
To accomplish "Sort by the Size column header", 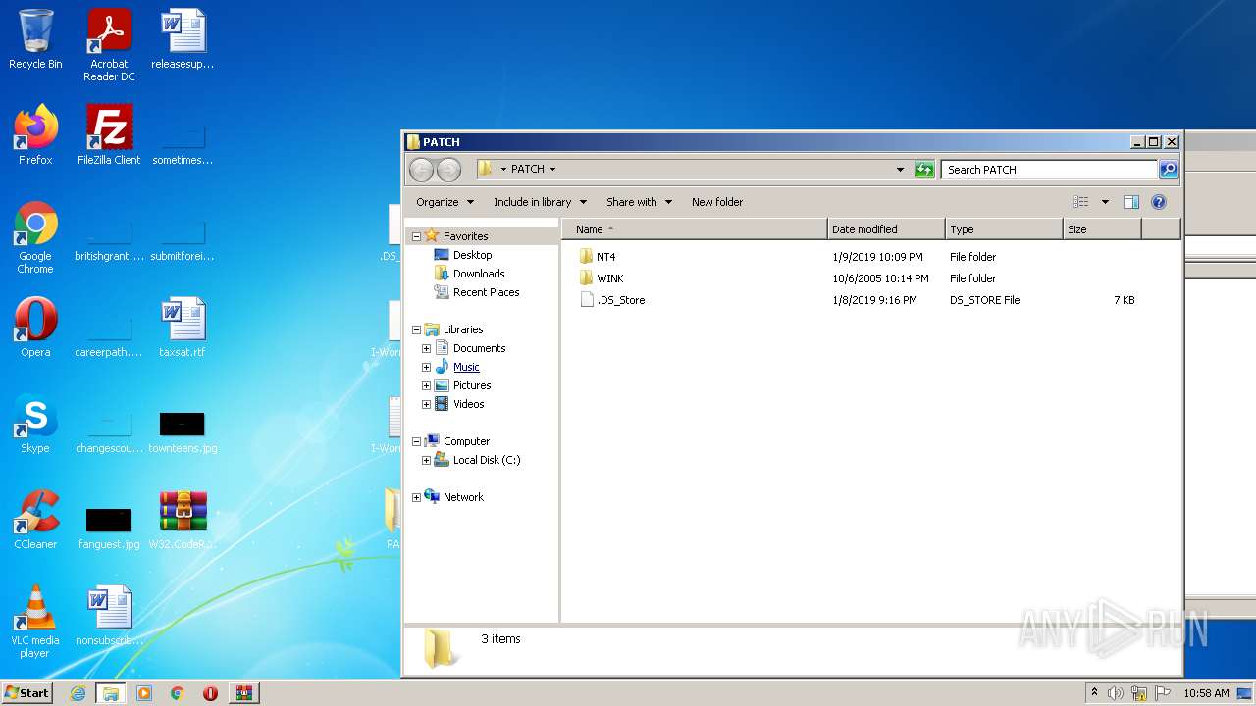I will click(1102, 229).
